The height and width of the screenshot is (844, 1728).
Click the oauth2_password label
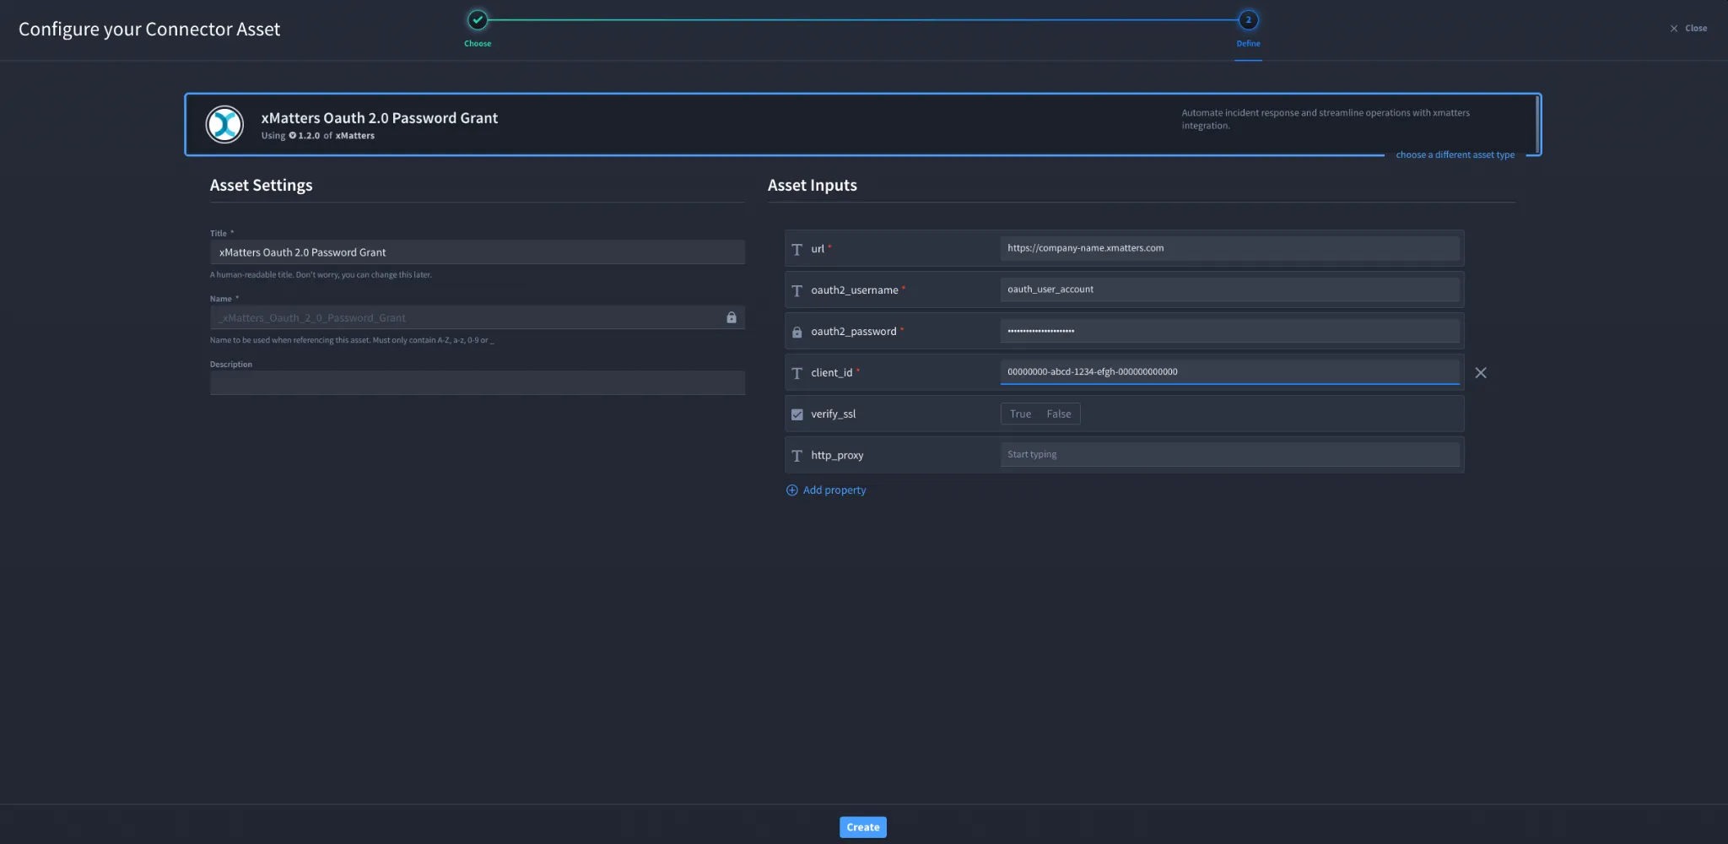[x=853, y=332]
